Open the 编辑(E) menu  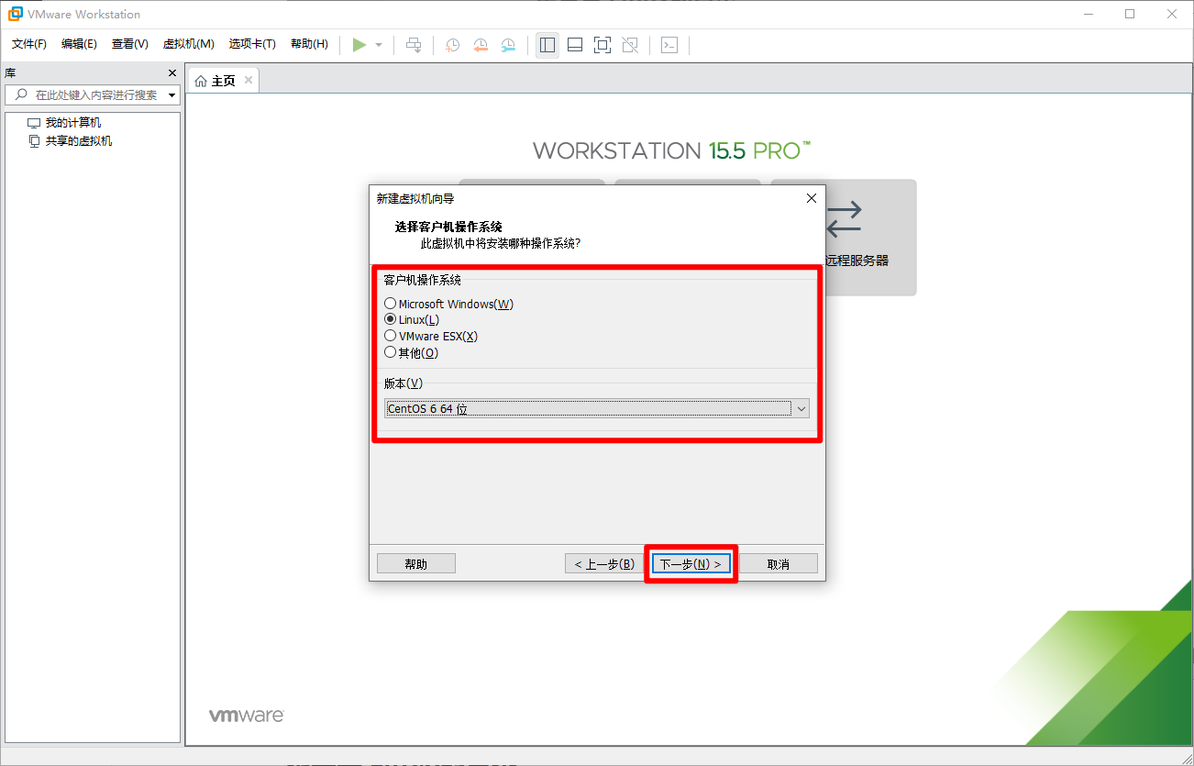coord(79,44)
